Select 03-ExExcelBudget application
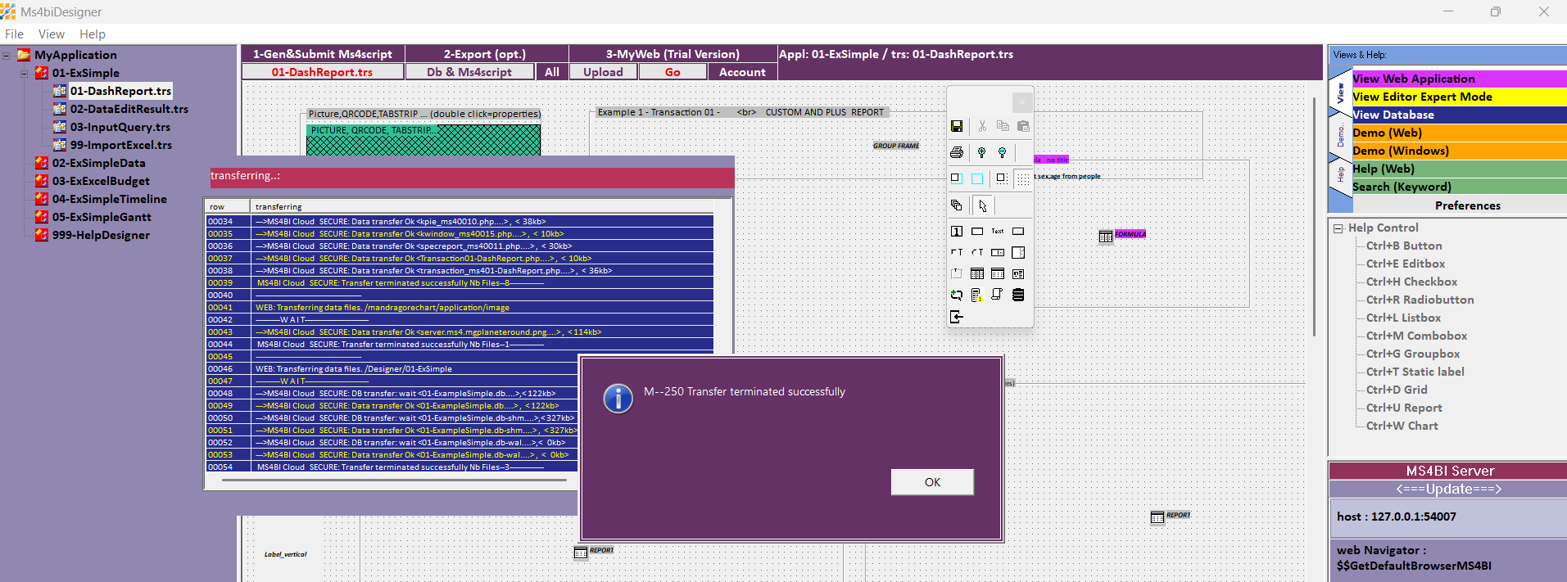 coord(101,181)
